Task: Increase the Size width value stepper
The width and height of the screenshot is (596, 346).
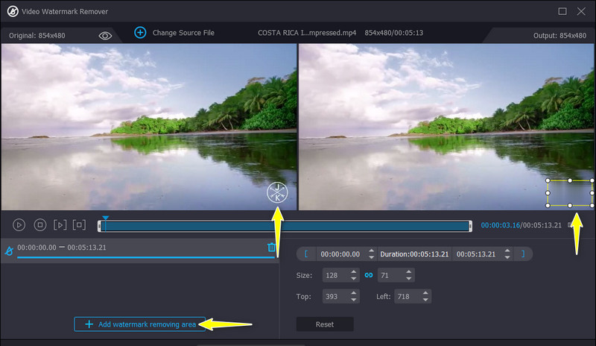Action: coord(354,272)
